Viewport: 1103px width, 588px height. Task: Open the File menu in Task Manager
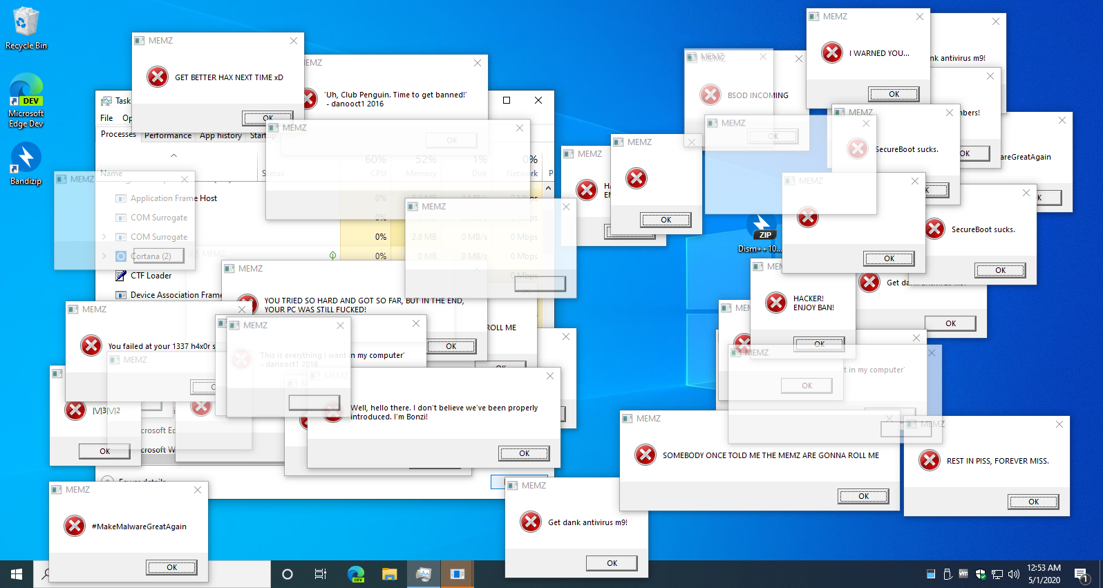pyautogui.click(x=106, y=118)
